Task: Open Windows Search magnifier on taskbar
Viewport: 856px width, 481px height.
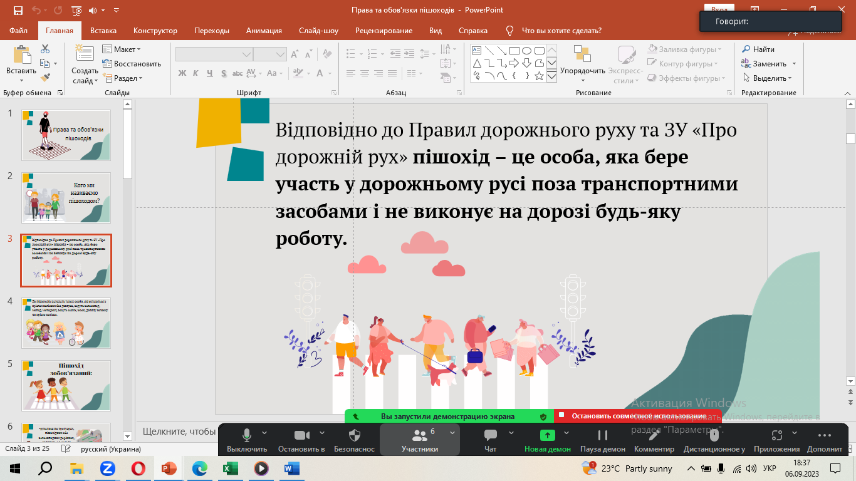Action: 45,468
